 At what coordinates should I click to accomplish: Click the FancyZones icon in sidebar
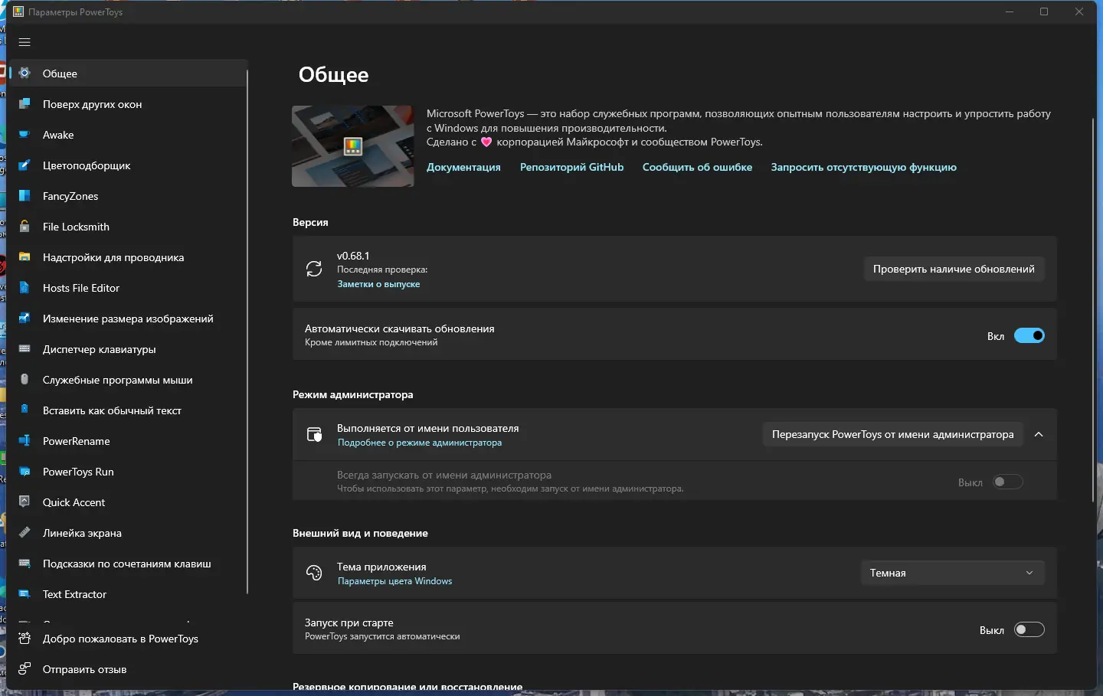pyautogui.click(x=25, y=196)
